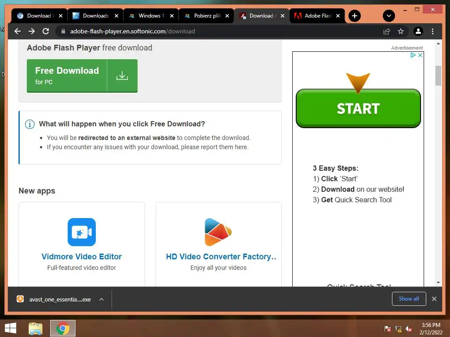450x337 pixels.
Task: Click scrollbar down arrow
Action: [x=438, y=283]
